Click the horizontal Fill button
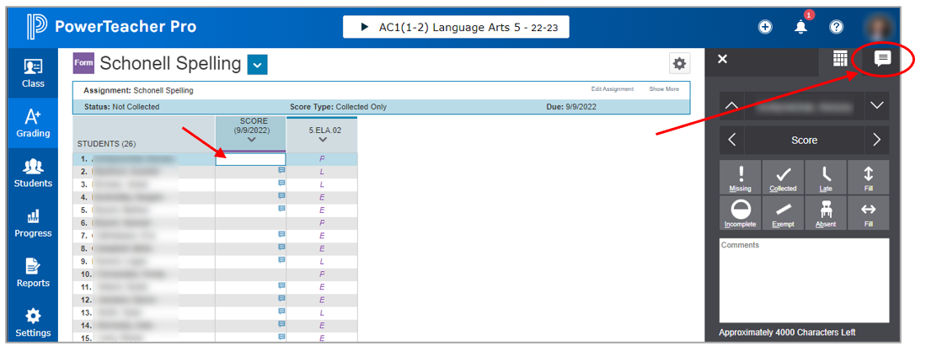Viewport: 926px width, 346px height. coord(868,213)
